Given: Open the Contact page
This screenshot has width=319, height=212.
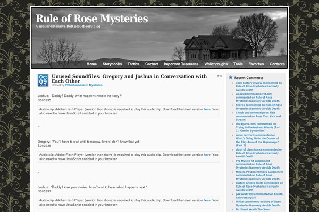Looking at the screenshot, I should click(152, 64).
